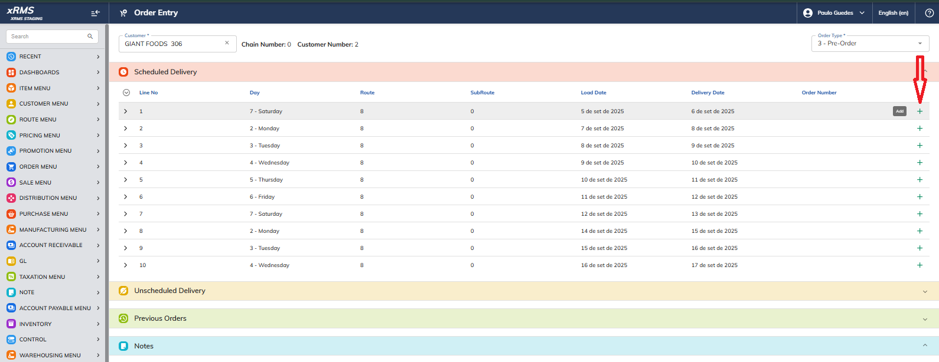Viewport: 939px width, 362px height.
Task: Click the Order Number column header
Action: click(819, 93)
